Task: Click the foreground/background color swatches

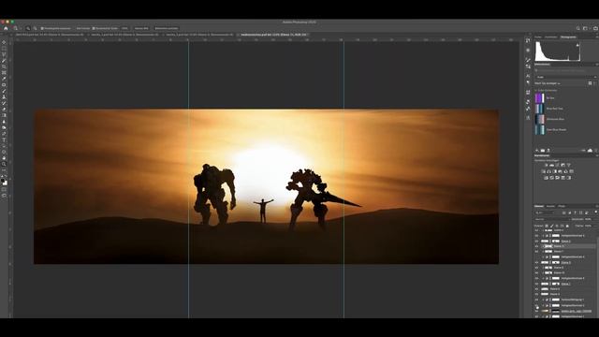Action: (4, 183)
